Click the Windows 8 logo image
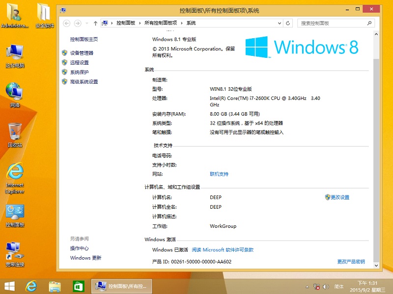 [302, 47]
